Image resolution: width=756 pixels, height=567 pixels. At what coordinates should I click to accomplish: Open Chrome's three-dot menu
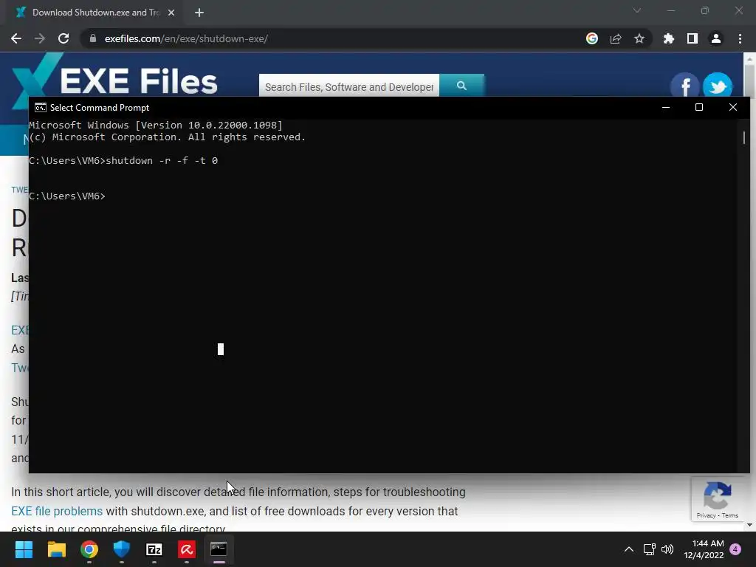[x=740, y=38]
